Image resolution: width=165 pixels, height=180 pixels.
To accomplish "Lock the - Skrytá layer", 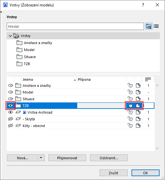I will pyautogui.click(x=130, y=119).
